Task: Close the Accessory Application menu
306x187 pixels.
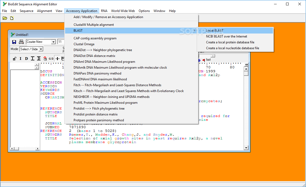Action: (x=82, y=11)
